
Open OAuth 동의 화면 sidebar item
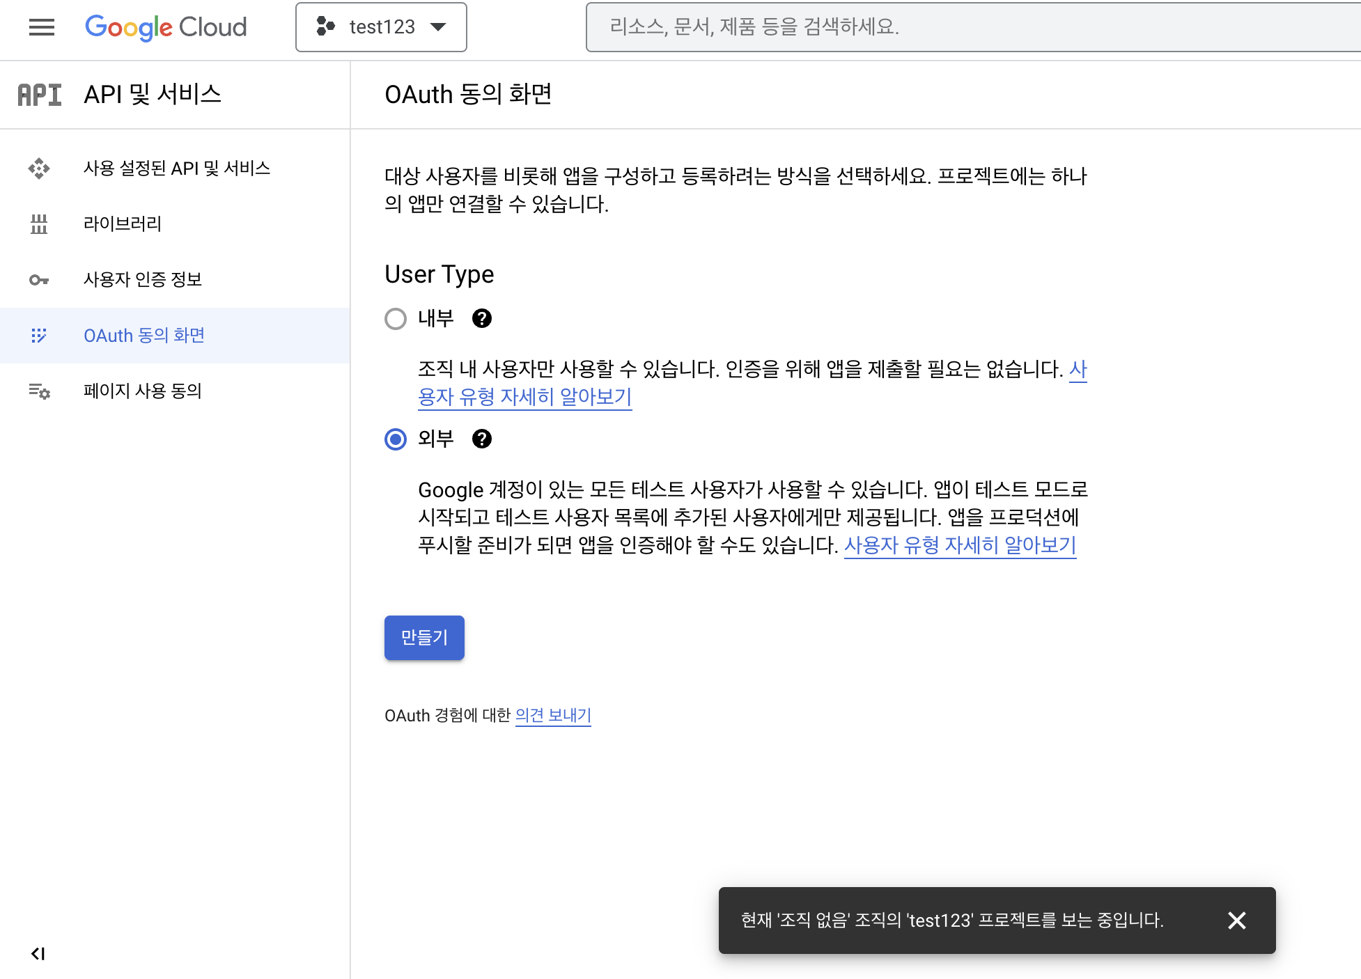pos(144,336)
